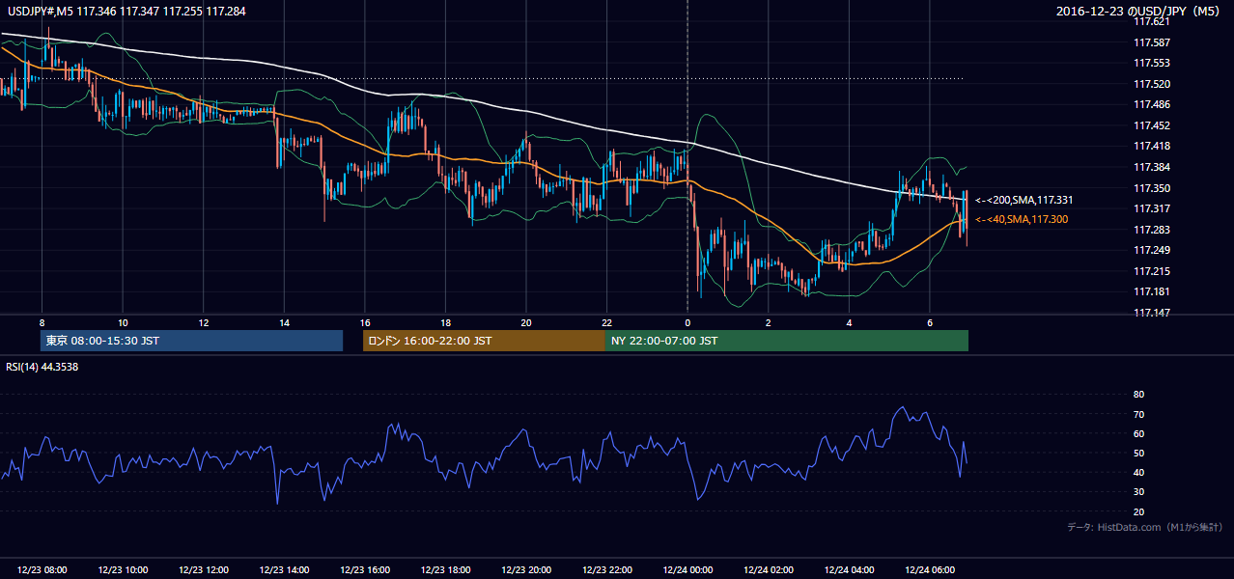Click hour marker 0 under price chart
The width and height of the screenshot is (1234, 579).
tap(687, 322)
